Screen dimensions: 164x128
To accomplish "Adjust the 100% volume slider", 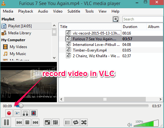I will click(146, 123).
